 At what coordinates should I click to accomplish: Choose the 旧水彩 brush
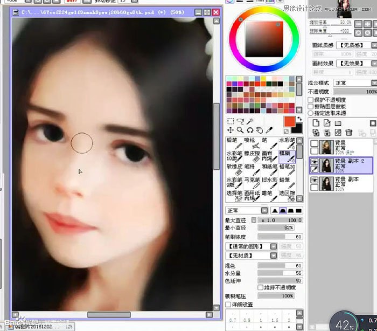pos(269,183)
